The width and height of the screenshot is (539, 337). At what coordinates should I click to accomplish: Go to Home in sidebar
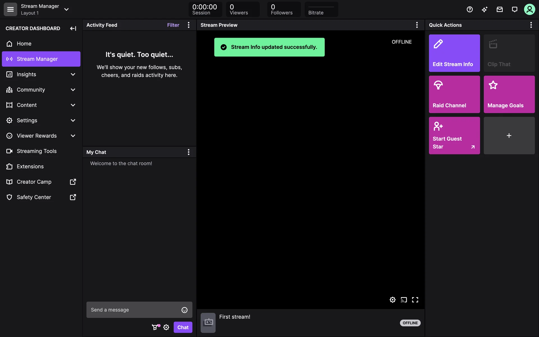[24, 44]
